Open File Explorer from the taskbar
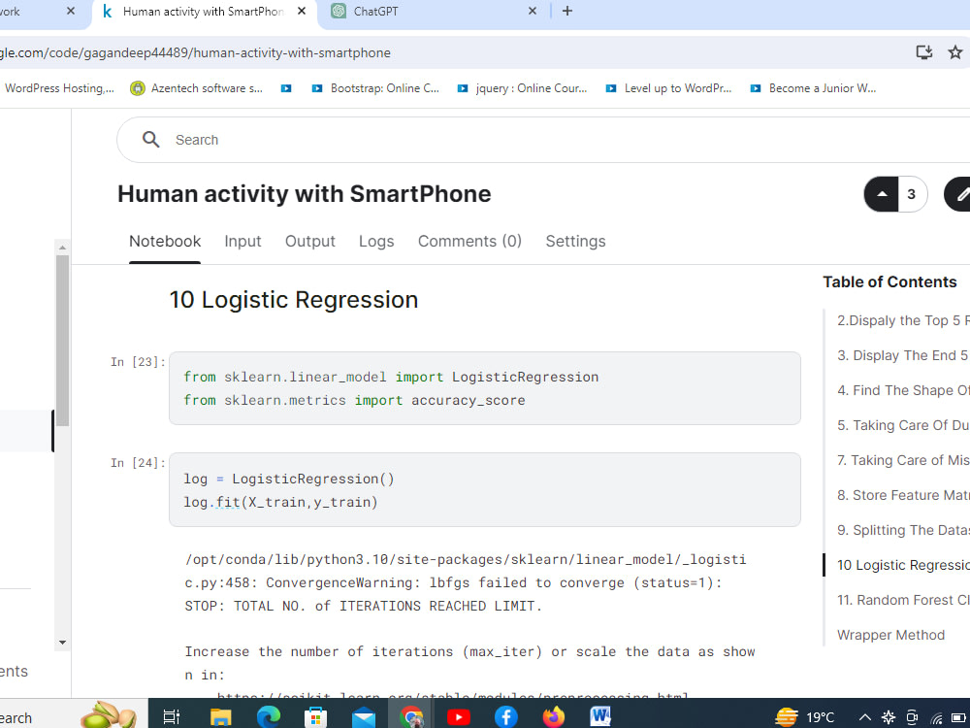Image resolution: width=970 pixels, height=728 pixels. click(x=221, y=716)
